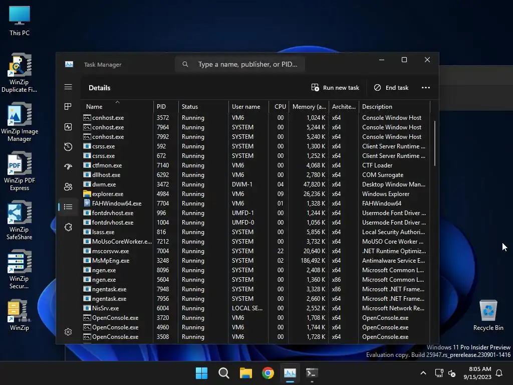This screenshot has height=385, width=513.
Task: Sort by the Status column header
Action: tap(203, 107)
